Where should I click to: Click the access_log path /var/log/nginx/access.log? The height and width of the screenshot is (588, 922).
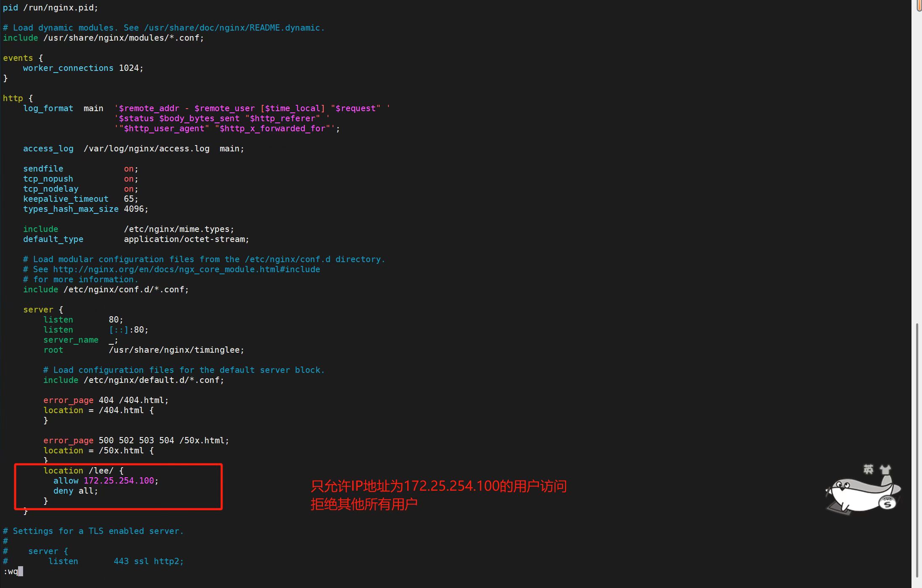pyautogui.click(x=146, y=148)
